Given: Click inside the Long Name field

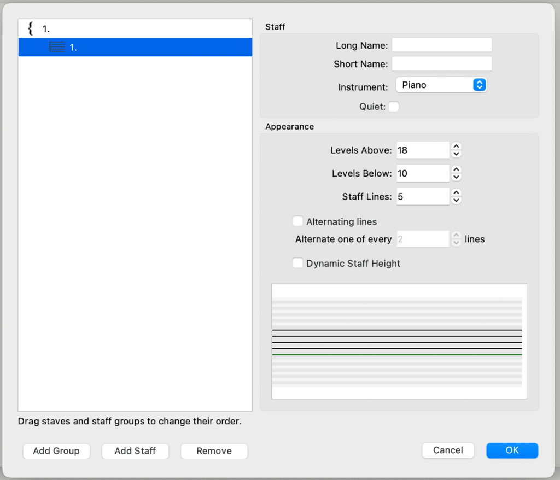Looking at the screenshot, I should point(441,45).
